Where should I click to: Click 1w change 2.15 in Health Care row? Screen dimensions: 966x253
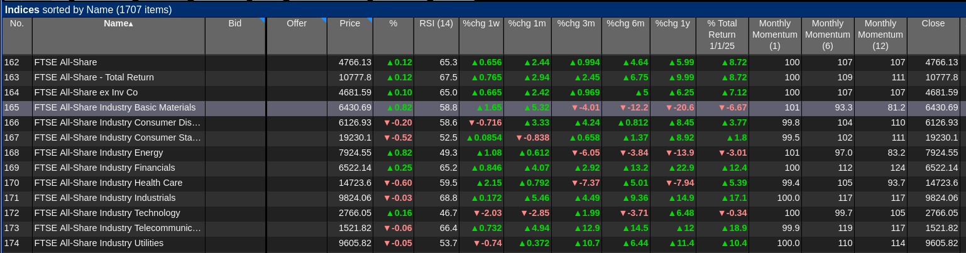click(489, 183)
